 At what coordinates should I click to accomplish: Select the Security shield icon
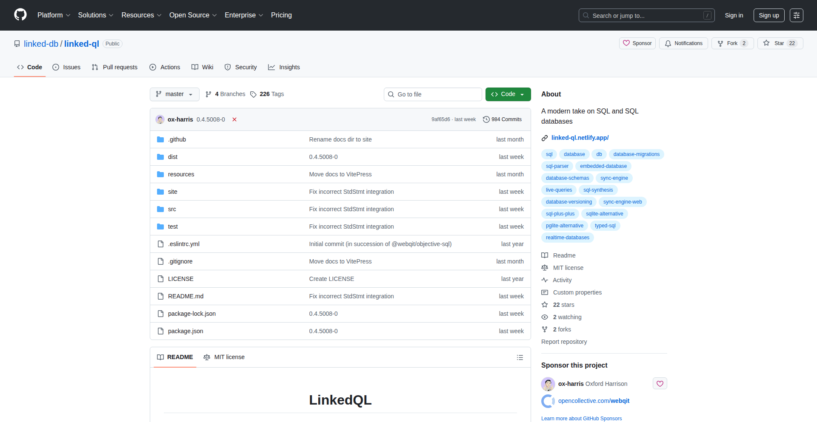(x=229, y=67)
